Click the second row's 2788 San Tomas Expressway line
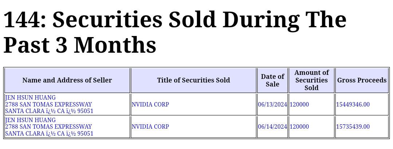This screenshot has height=149, width=393. click(x=48, y=127)
